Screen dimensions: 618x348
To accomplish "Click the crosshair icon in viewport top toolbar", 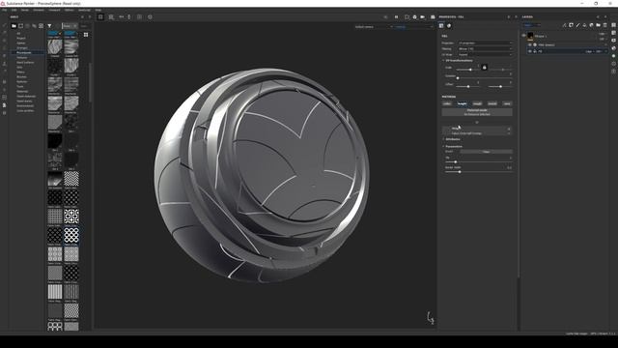I will pos(150,17).
